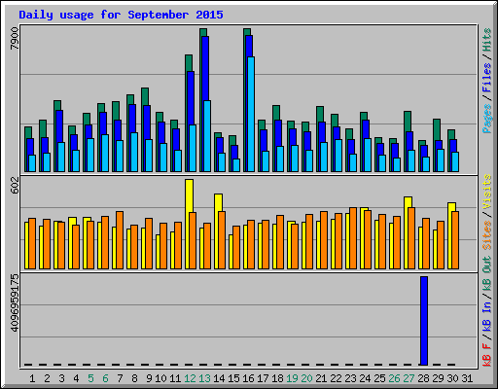Click the green Hits bar for day 9
The image size is (498, 389).
pyautogui.click(x=145, y=96)
